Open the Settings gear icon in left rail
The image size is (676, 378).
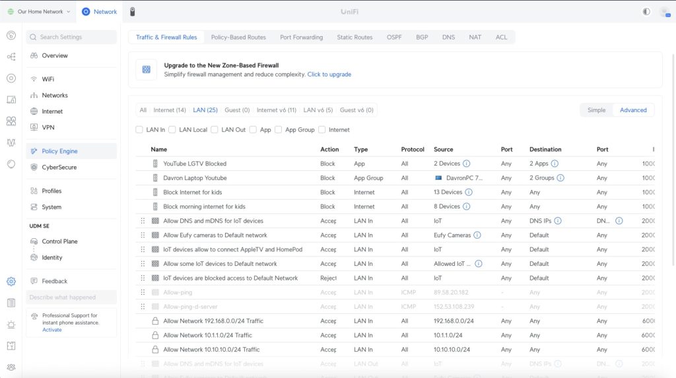[x=11, y=282]
